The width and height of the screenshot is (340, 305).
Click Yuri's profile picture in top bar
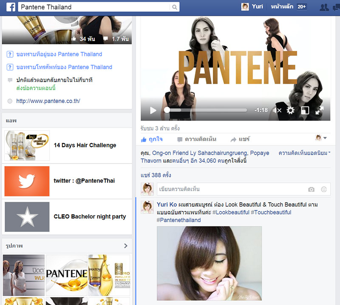tap(245, 7)
